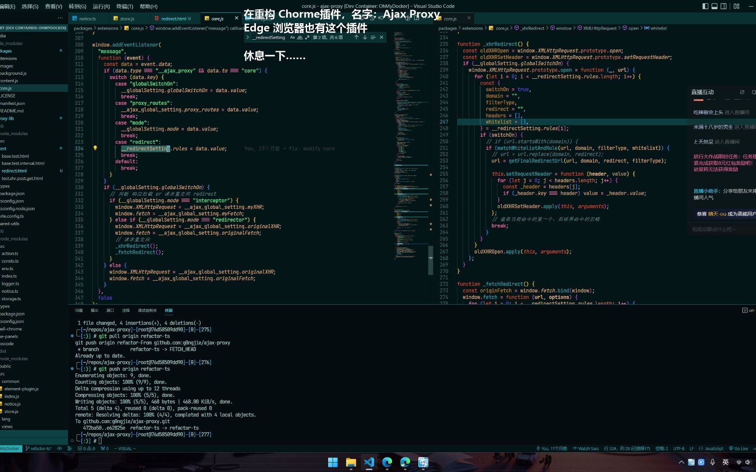Open File Explorer from taskbar
The image size is (756, 472).
(351, 462)
